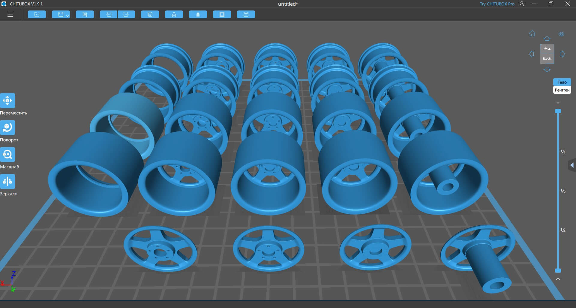Viewport: 576px width, 308px height.
Task: Expand the collapsed right side panel
Action: coord(572,165)
